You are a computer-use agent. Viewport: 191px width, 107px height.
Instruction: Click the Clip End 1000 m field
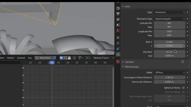click(x=170, y=56)
